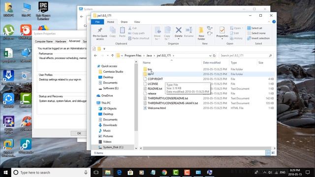Click the navigation pane vertical scrollbar
The image size is (315, 177).
[x=136, y=97]
